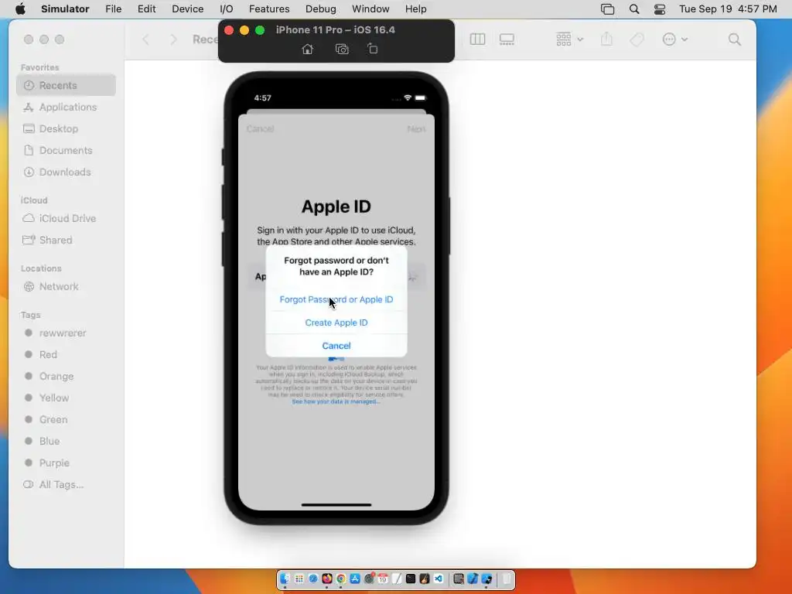Open Terminal from the Dock
792x594 pixels.
pyautogui.click(x=411, y=579)
